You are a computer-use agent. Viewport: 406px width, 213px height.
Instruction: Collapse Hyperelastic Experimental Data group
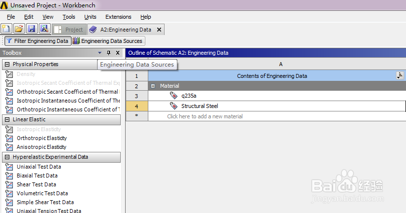tap(7, 157)
